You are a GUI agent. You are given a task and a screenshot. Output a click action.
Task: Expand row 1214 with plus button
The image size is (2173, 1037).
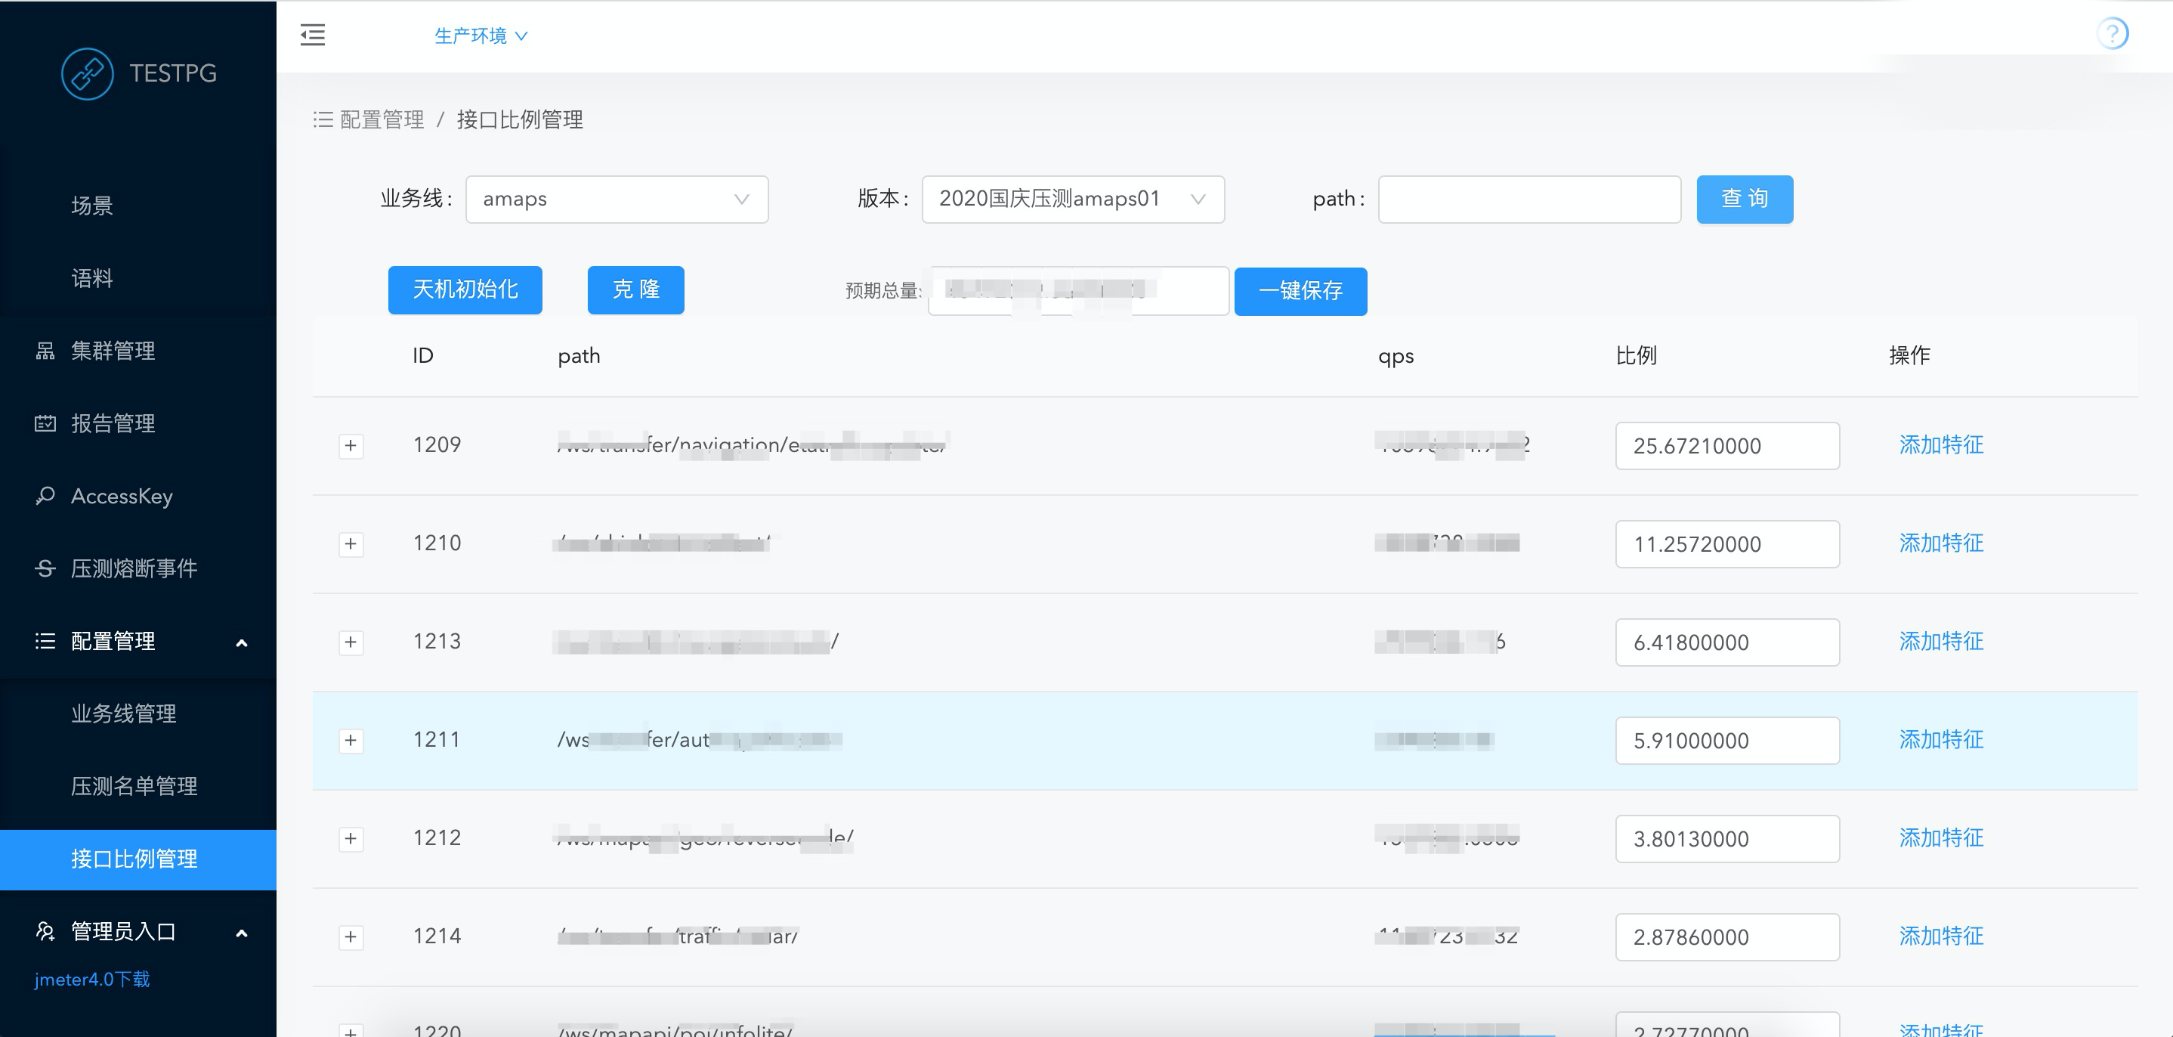coord(351,936)
